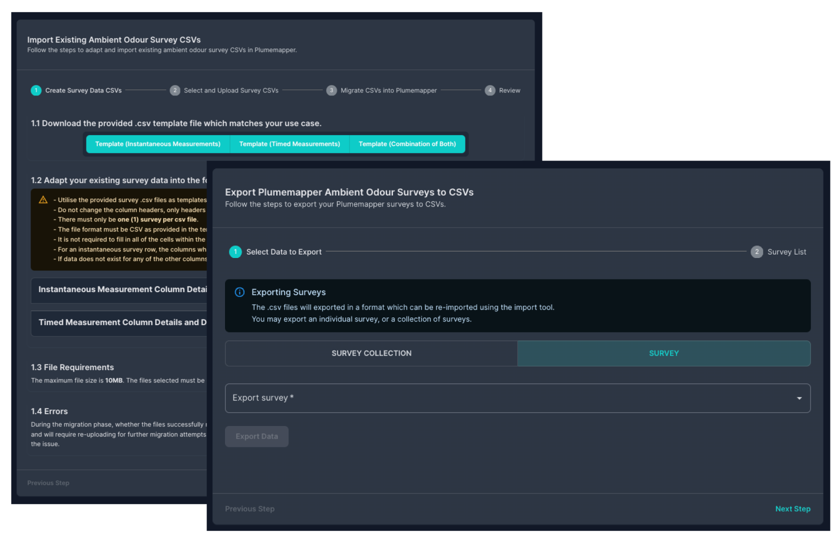Click step 4 circle for Review
The height and width of the screenshot is (540, 838).
tap(490, 90)
